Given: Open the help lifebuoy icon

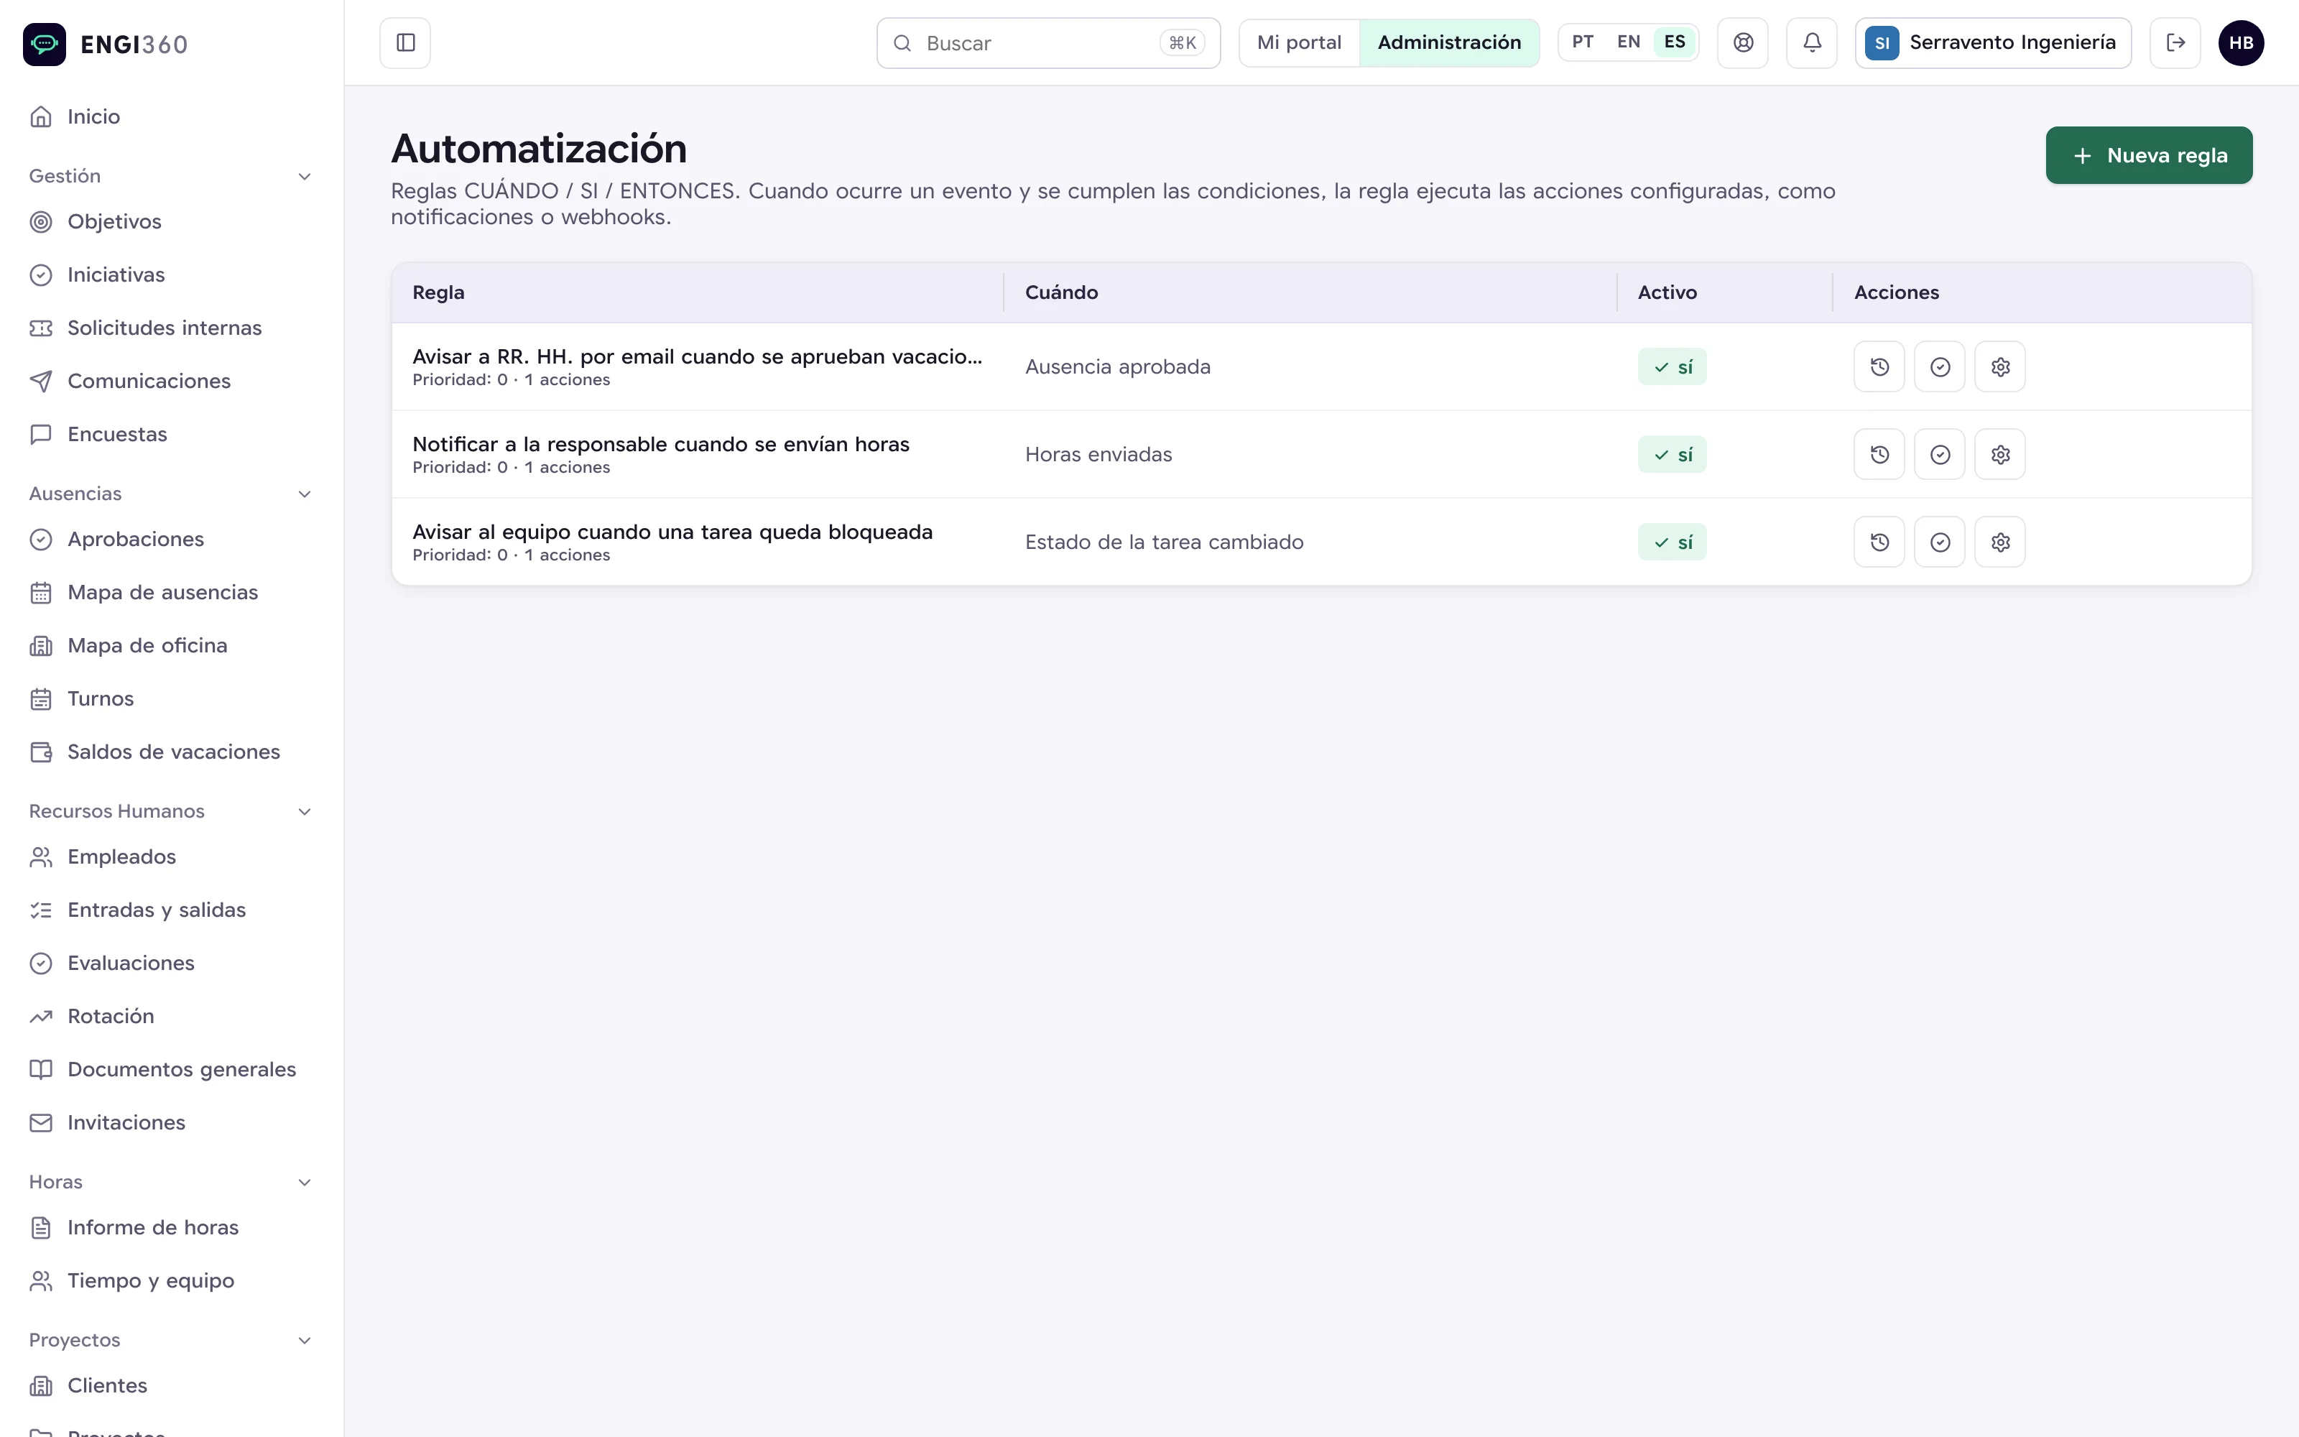Looking at the screenshot, I should [x=1742, y=43].
